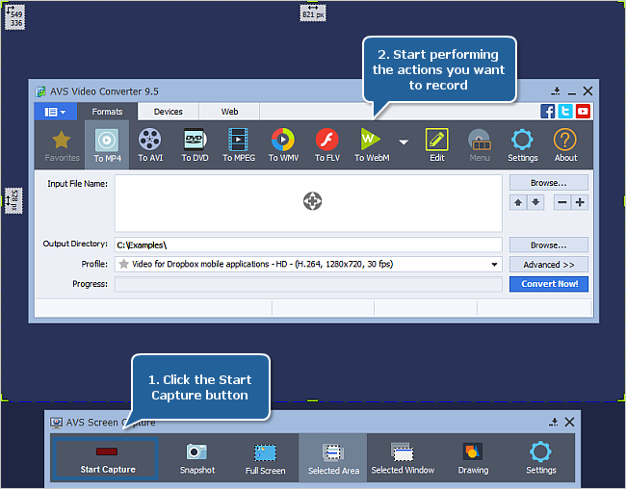Viewport: 626px width, 489px height.
Task: Take a Snapshot in AVS Screen Capture
Action: pyautogui.click(x=197, y=458)
